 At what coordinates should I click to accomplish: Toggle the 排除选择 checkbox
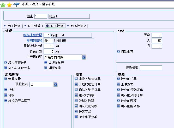tap(46, 68)
